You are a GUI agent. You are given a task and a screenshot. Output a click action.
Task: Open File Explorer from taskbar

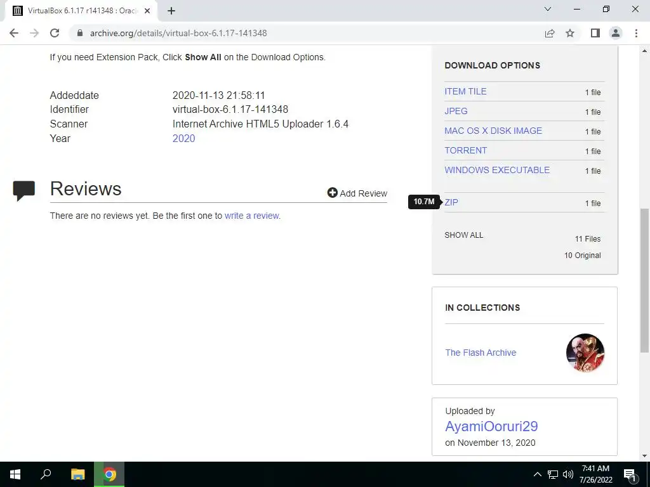(78, 474)
